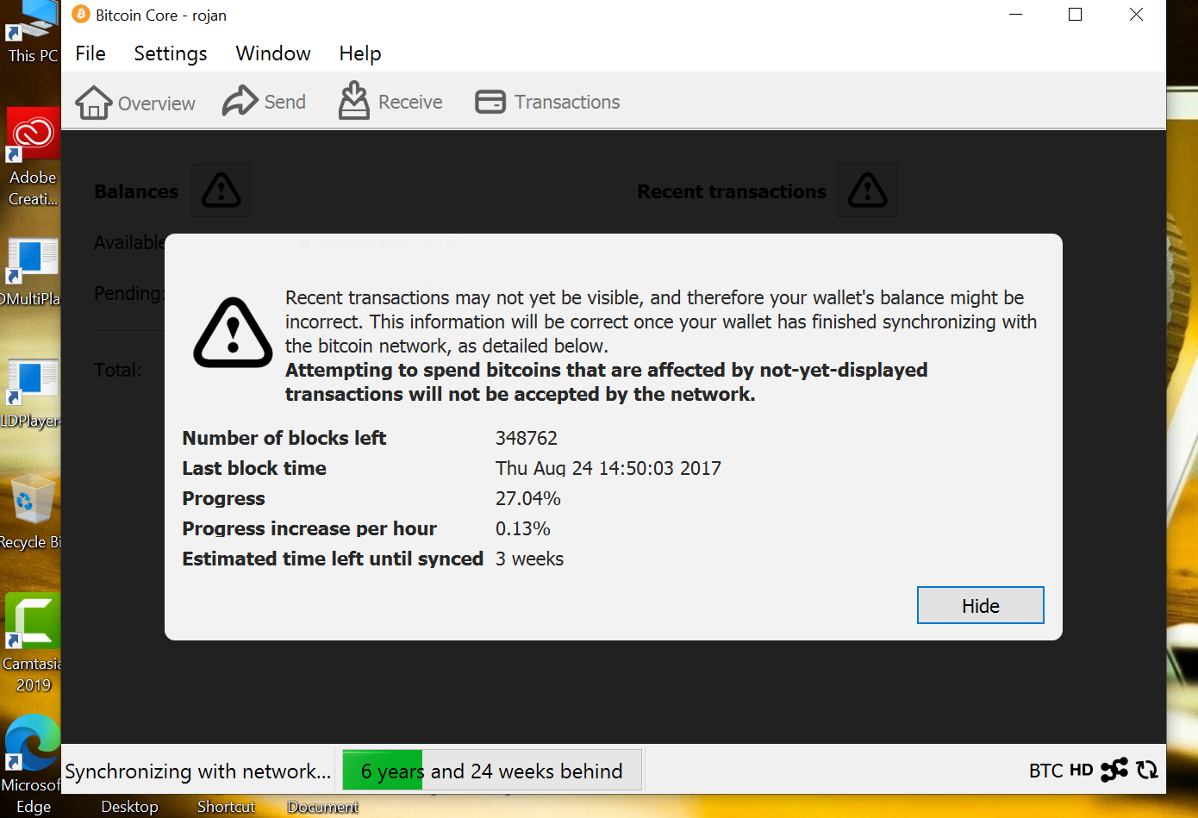Minimize the Bitcoin Core window
Screen dimensions: 1198x818
tap(1016, 15)
